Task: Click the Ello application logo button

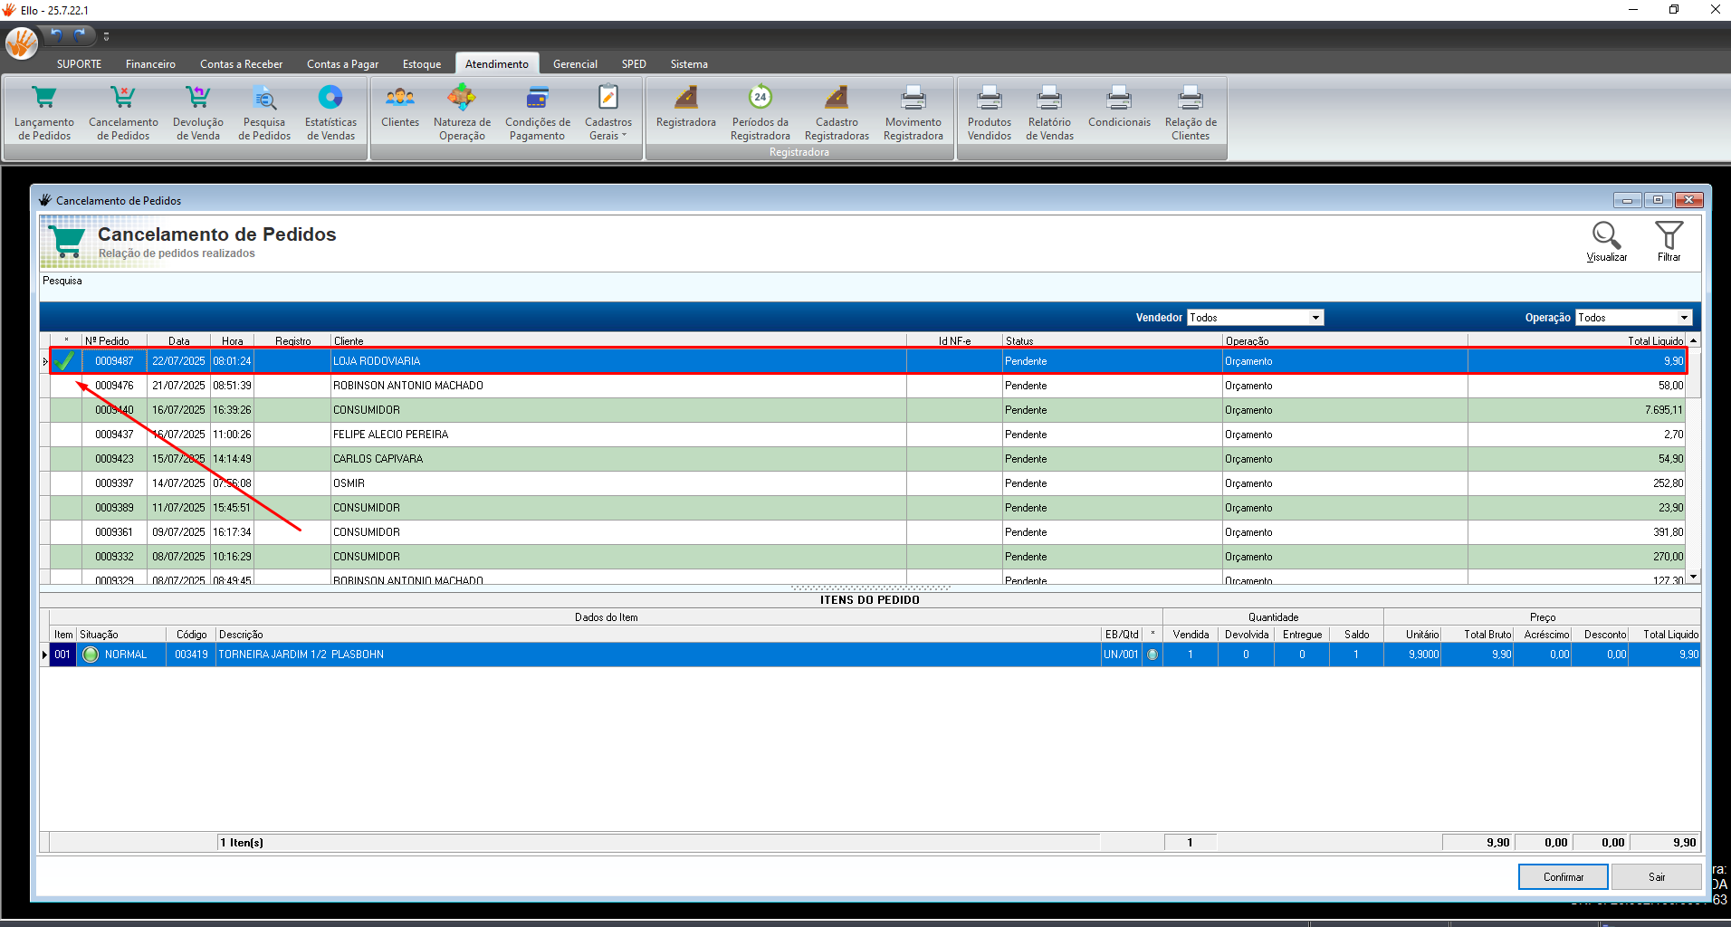Action: click(x=22, y=43)
